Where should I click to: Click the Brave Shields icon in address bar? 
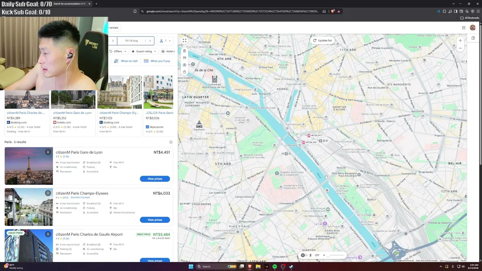pyautogui.click(x=333, y=11)
